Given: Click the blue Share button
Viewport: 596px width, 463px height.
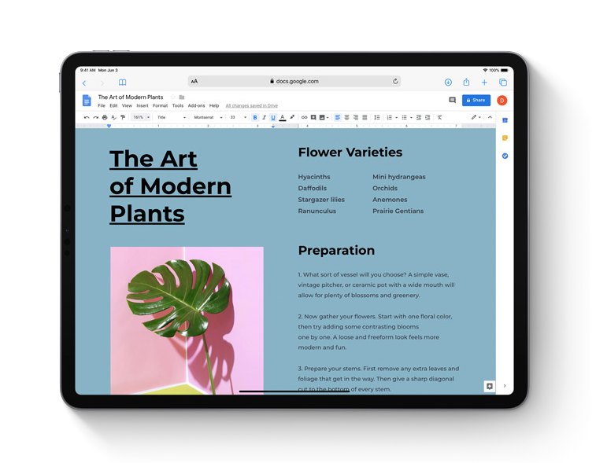Looking at the screenshot, I should point(476,100).
